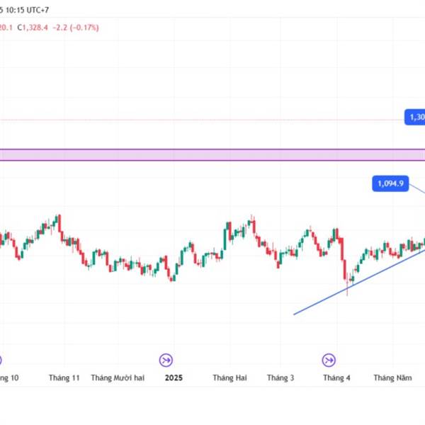Click the −2.2 (−0.17%) change value

pos(76,28)
